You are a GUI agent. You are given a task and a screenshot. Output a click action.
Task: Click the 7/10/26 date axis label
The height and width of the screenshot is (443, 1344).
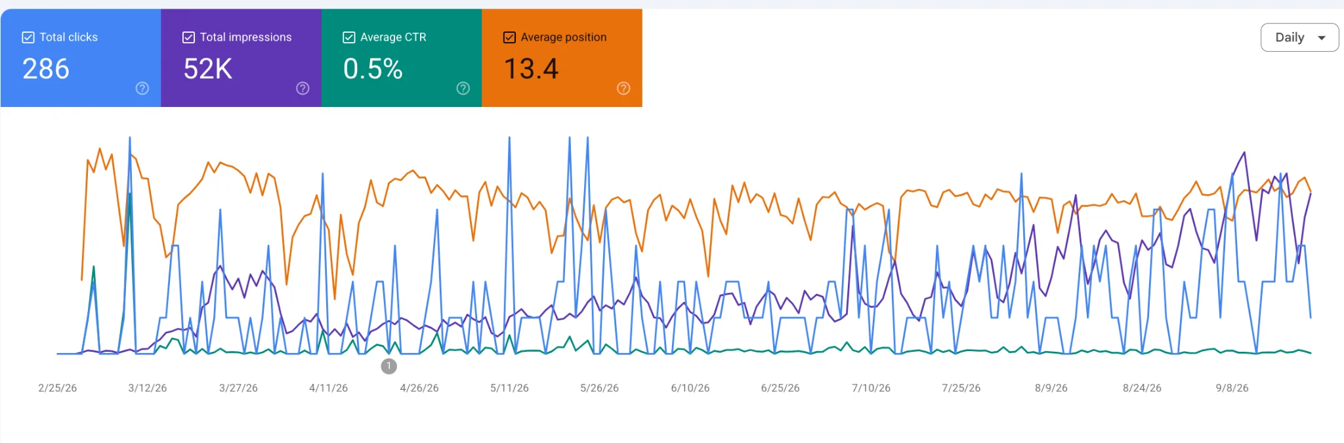tap(871, 388)
